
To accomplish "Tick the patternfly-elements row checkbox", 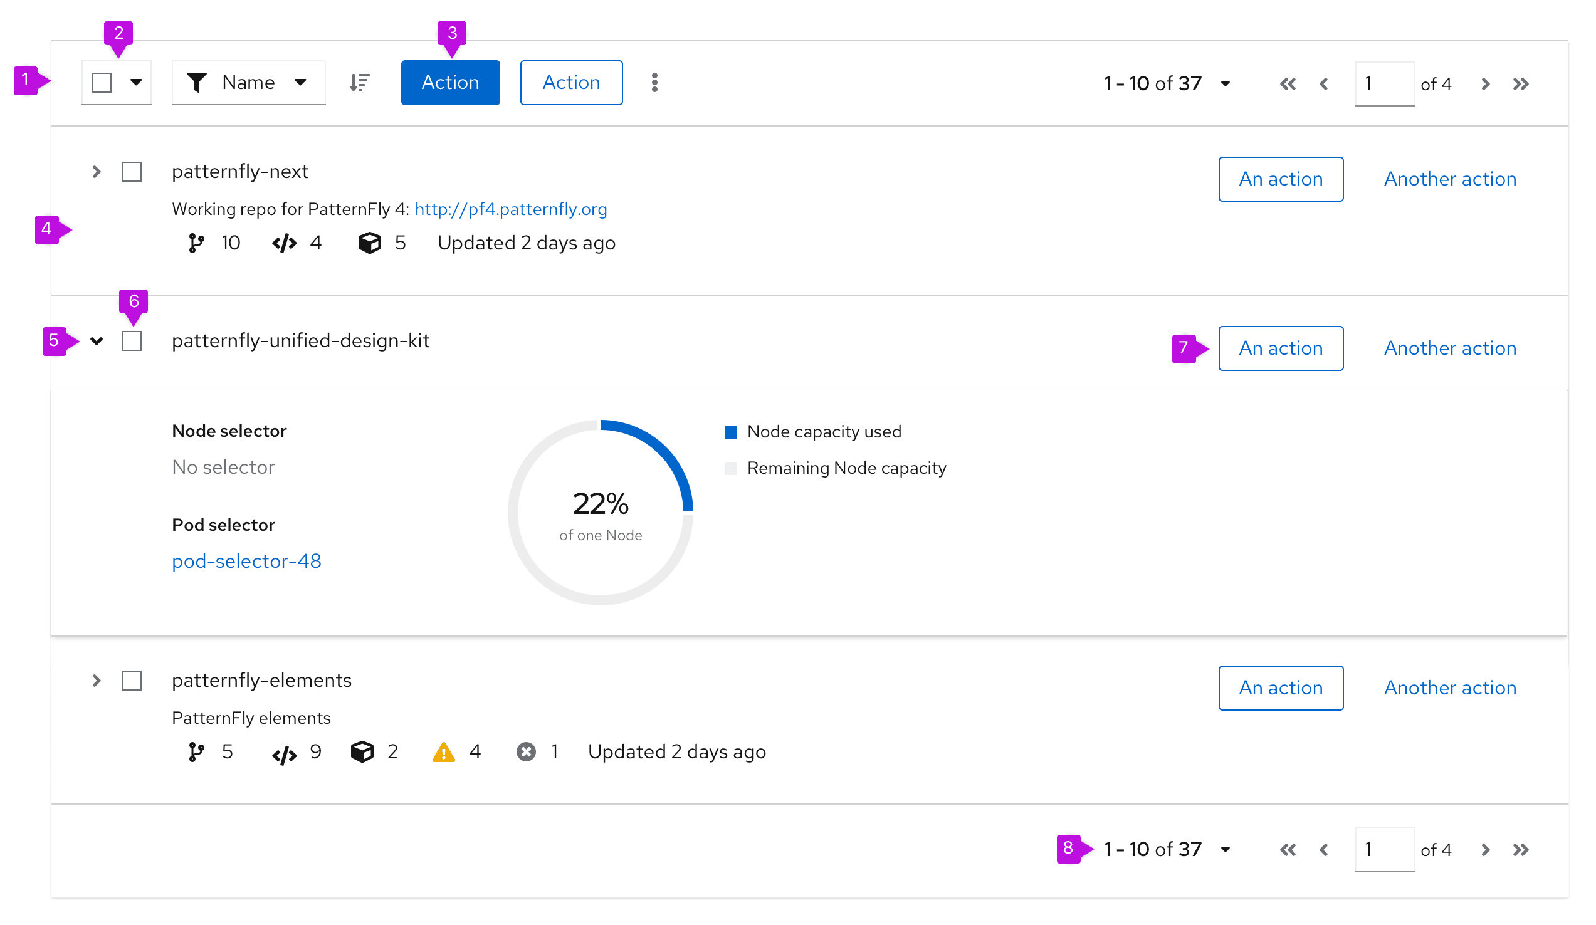I will click(132, 681).
